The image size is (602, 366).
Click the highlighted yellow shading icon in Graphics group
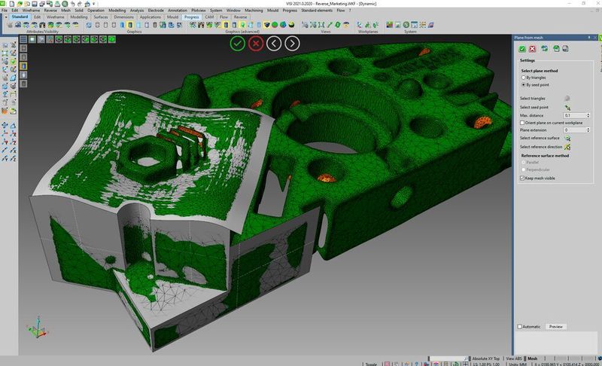[x=130, y=25]
